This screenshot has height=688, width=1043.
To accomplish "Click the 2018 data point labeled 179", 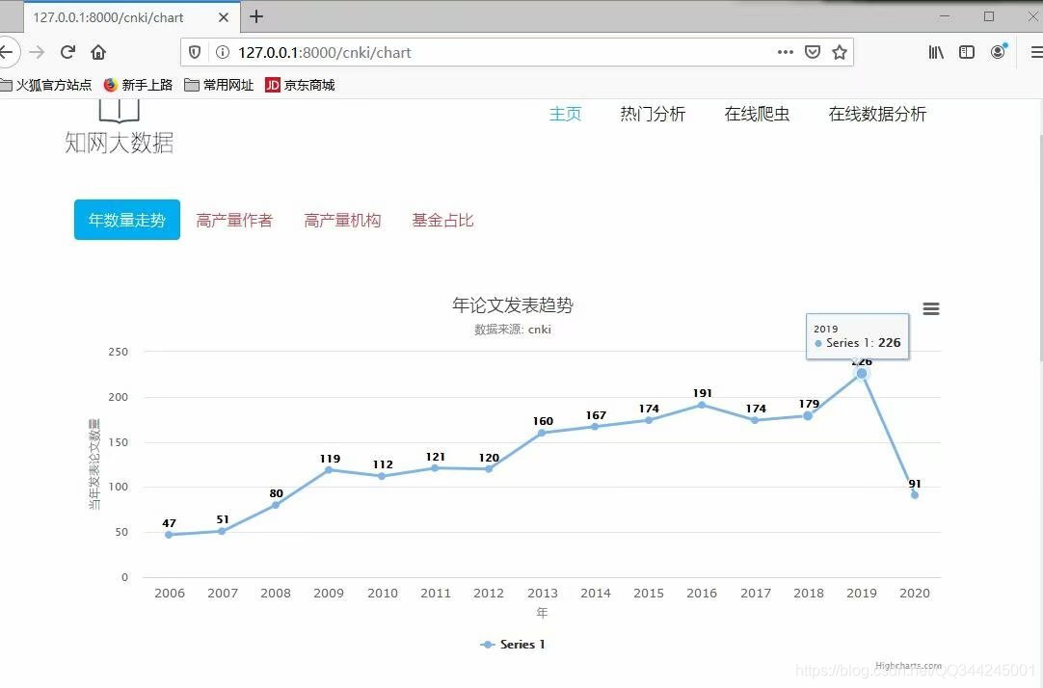I will pos(808,416).
